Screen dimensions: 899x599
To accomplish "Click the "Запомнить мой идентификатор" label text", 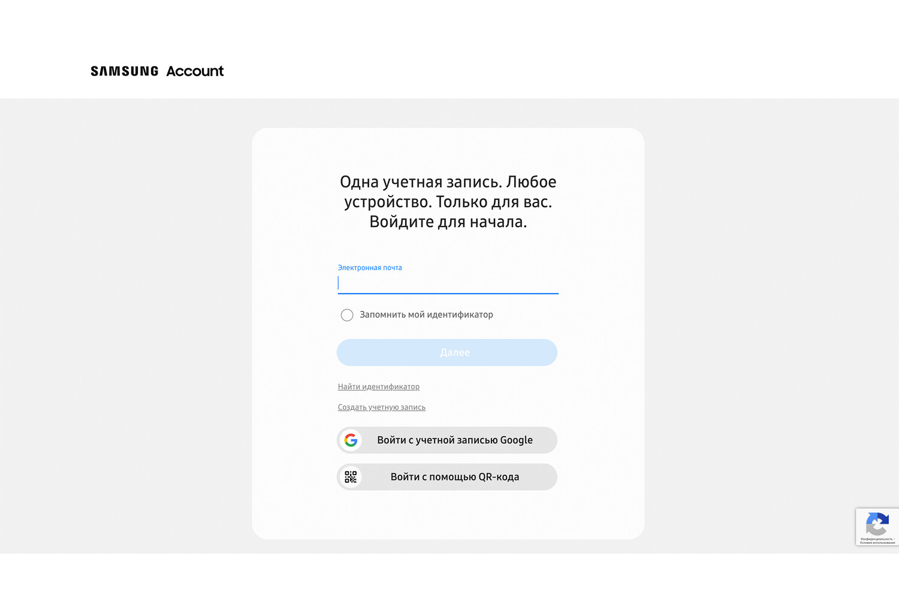I will pos(426,314).
